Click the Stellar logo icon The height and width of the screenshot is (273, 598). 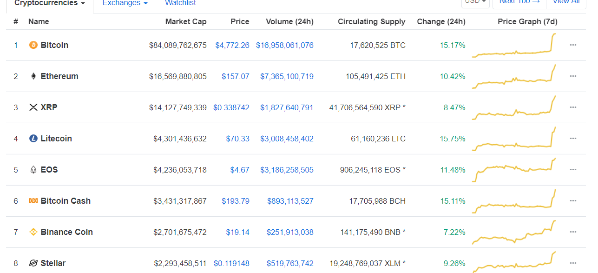point(33,263)
